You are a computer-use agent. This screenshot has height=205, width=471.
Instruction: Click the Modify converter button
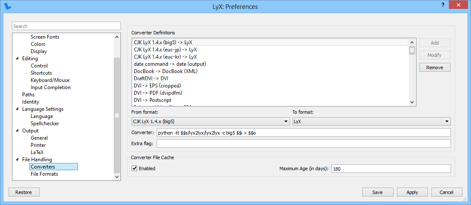coord(435,55)
